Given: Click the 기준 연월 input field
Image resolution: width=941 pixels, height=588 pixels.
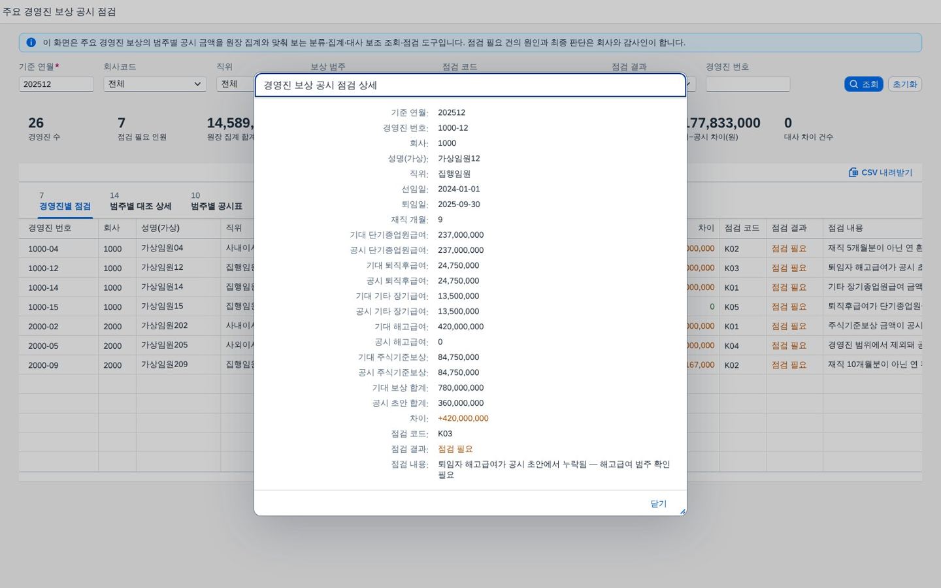Looking at the screenshot, I should click(56, 84).
